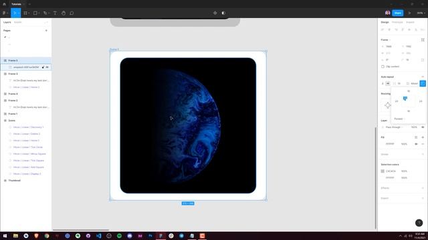Switch to the Inspect tab

coord(410,22)
